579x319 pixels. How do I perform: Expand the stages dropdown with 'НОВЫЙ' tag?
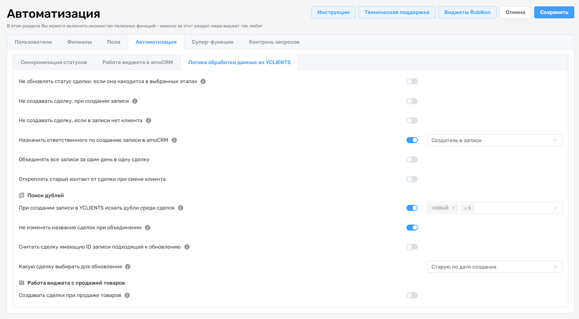pos(494,208)
